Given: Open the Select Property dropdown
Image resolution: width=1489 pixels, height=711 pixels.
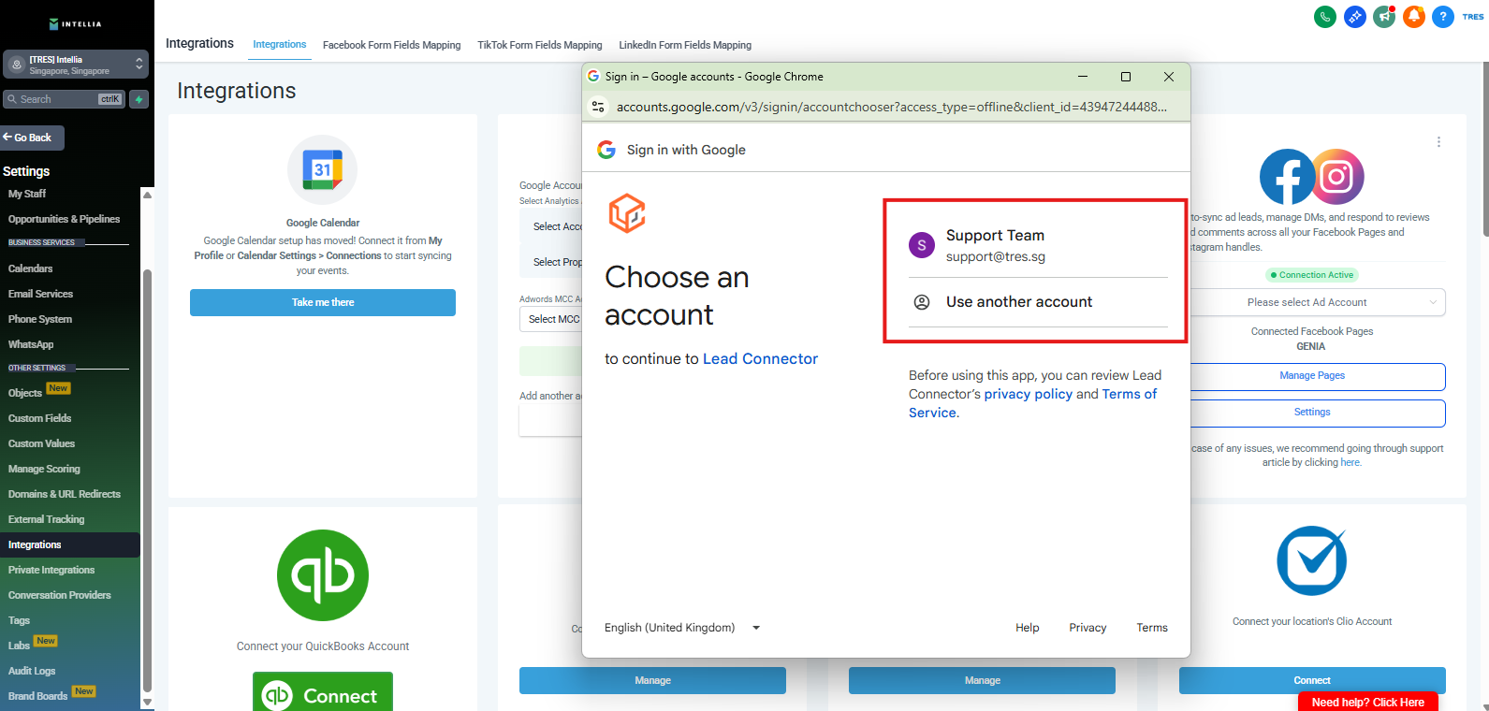Looking at the screenshot, I should 550,262.
